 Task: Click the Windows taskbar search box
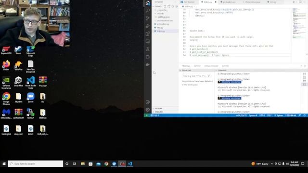click(36, 164)
